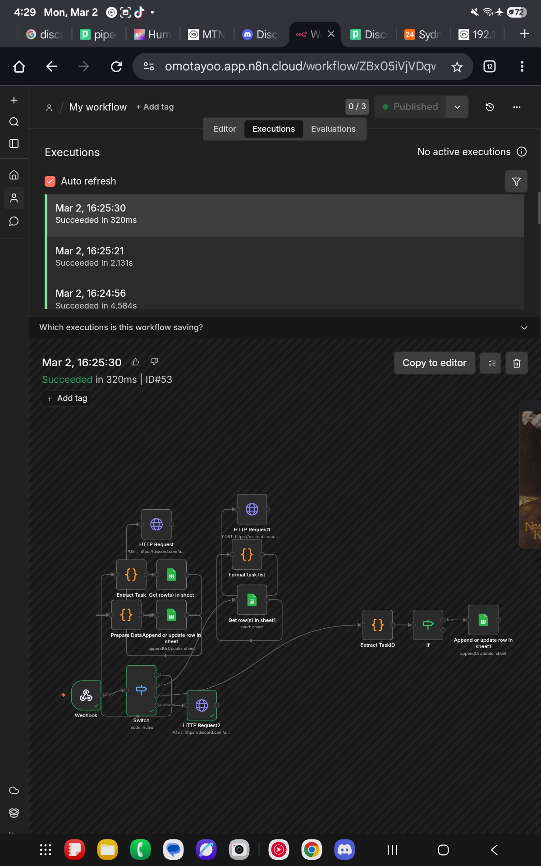Switch to the Sydn browser tab
Screen dimensions: 541x866
click(x=423, y=34)
